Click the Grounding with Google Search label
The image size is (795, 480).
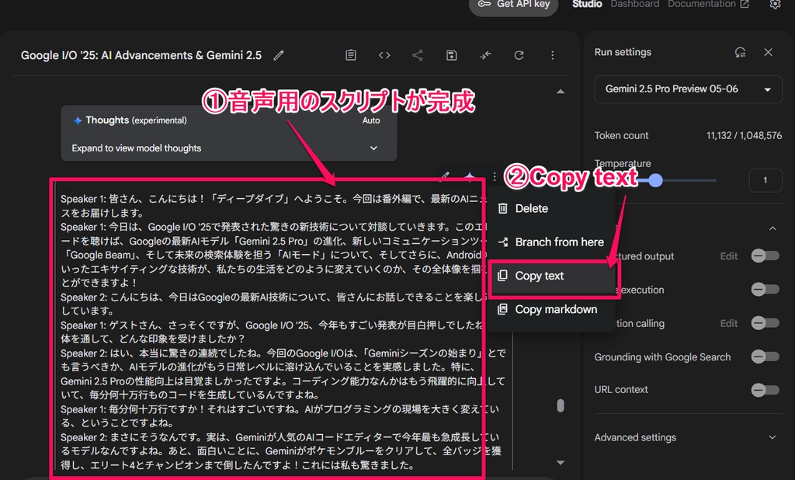coord(662,357)
